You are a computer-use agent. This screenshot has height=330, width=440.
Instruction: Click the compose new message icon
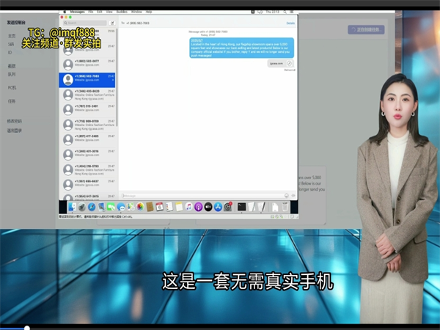click(112, 23)
